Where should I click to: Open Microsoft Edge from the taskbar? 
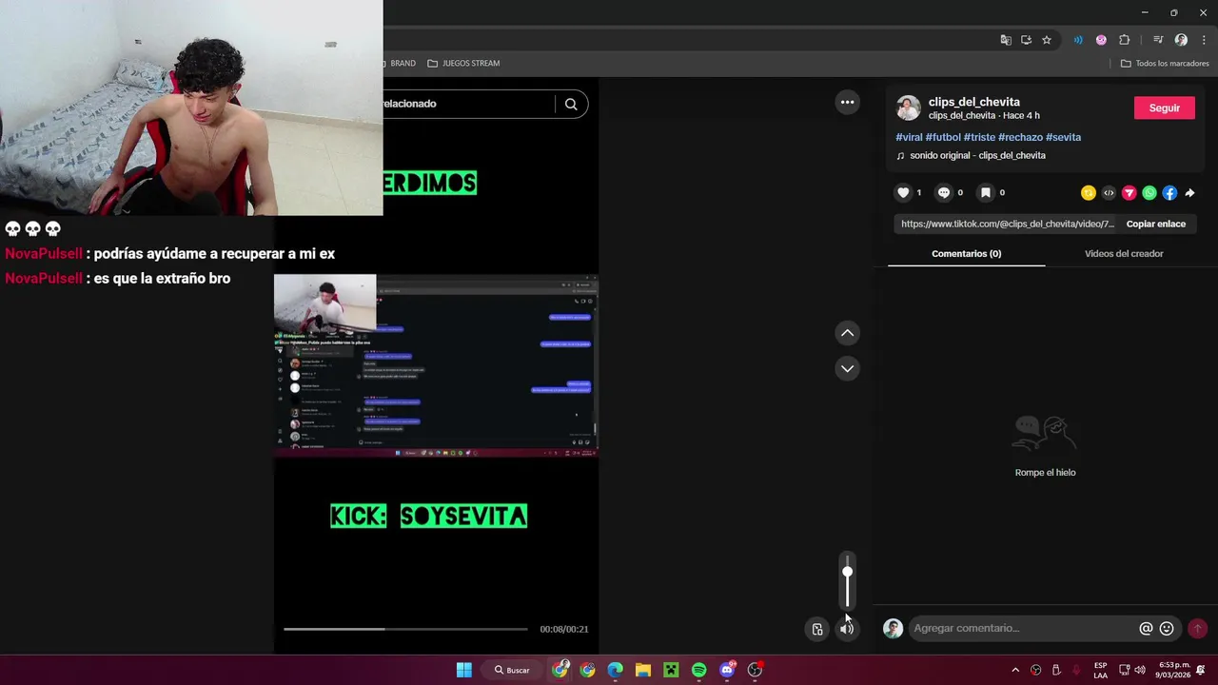616,670
